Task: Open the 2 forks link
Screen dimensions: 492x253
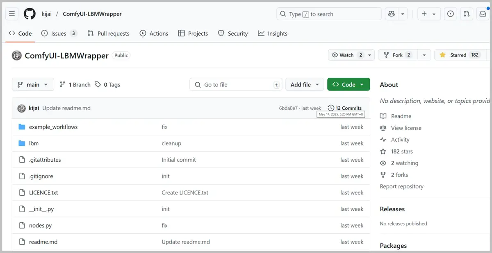Action: pyautogui.click(x=394, y=175)
